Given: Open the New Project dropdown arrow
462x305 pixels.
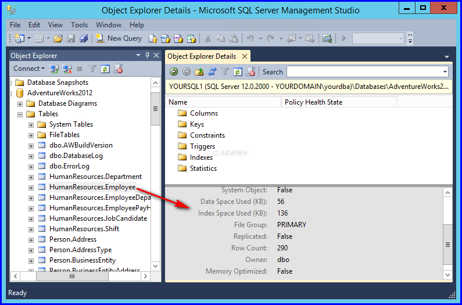Looking at the screenshot, I should pos(29,38).
